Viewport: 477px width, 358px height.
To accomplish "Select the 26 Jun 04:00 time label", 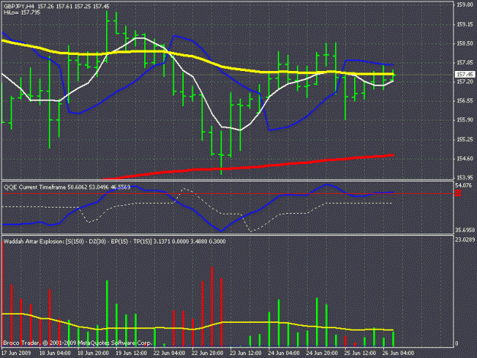I will coord(398,353).
